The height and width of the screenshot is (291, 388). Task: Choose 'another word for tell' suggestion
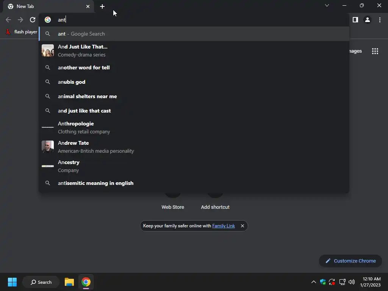coord(194,67)
